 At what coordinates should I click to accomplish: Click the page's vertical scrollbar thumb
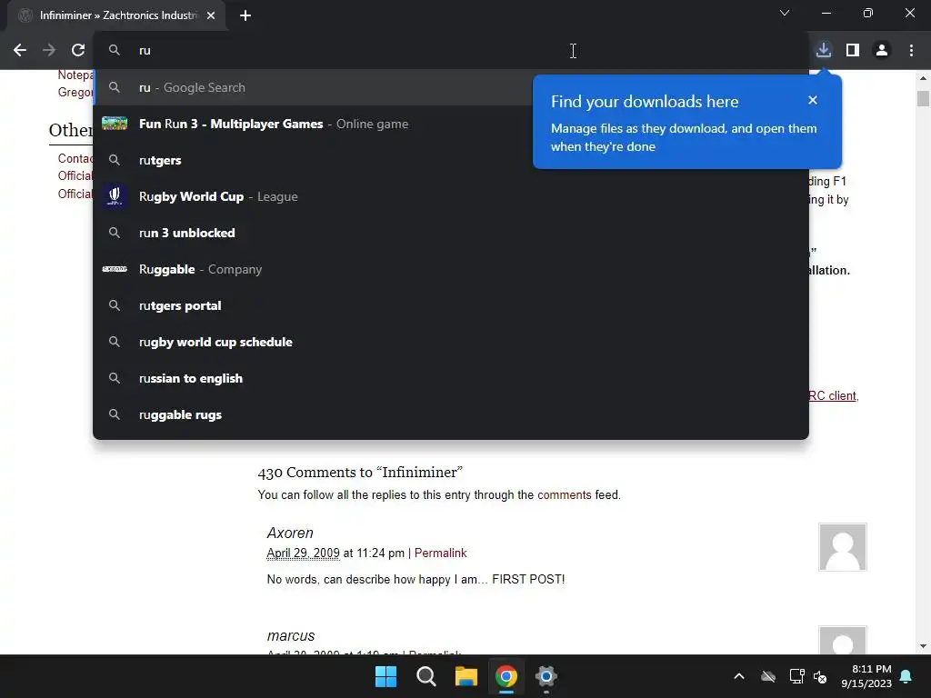pyautogui.click(x=923, y=98)
